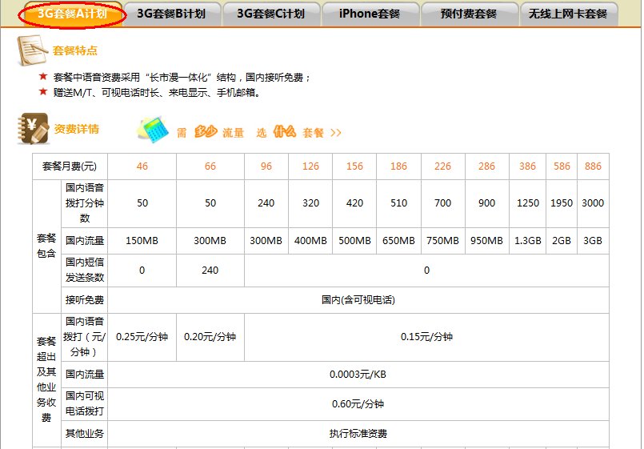Switch to the 3G套餐C计划 tab
This screenshot has width=644, height=449.
point(270,14)
